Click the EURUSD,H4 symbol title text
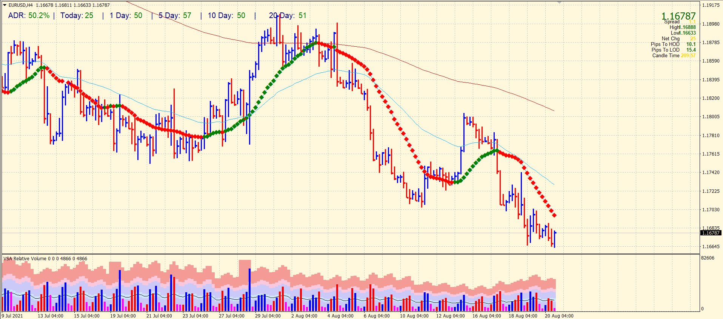The image size is (723, 319). click(x=21, y=5)
